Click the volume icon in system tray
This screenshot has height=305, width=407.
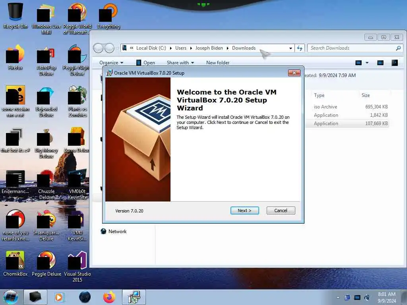pyautogui.click(x=367, y=297)
